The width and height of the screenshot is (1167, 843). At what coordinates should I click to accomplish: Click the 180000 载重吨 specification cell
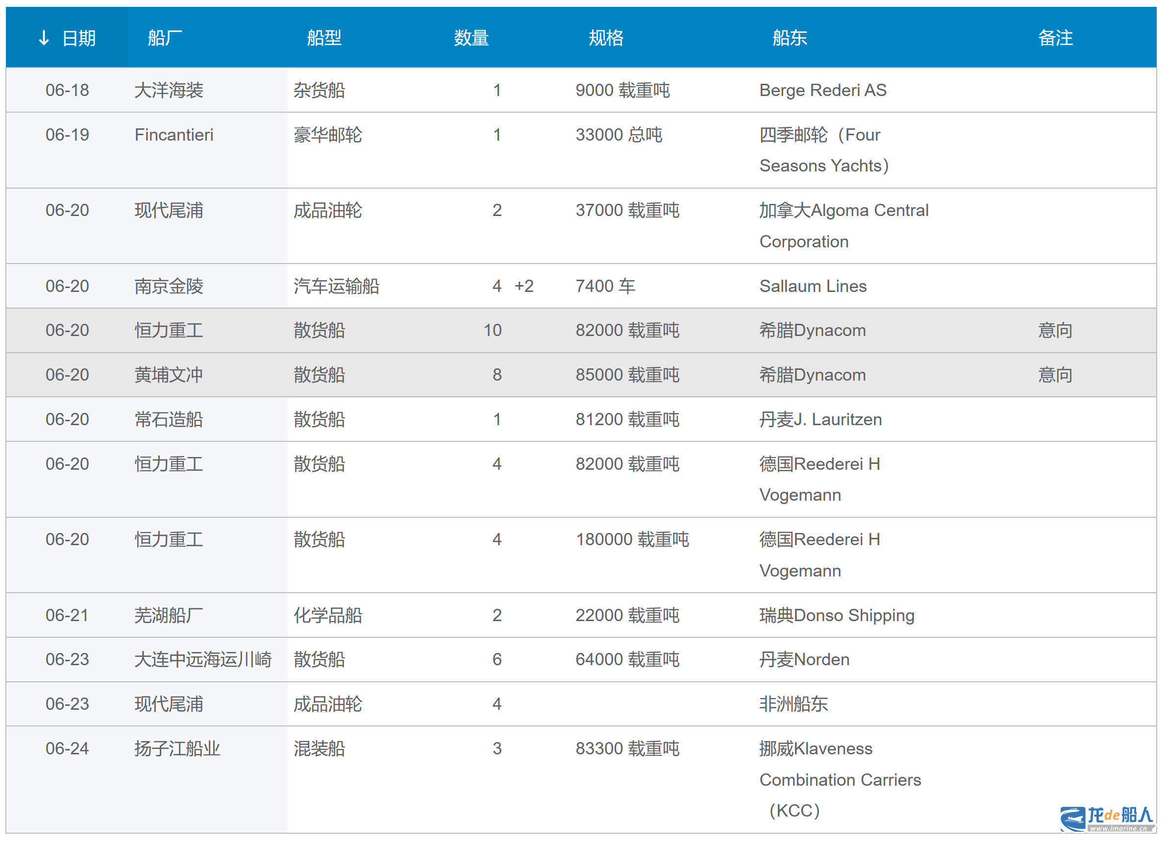[632, 539]
